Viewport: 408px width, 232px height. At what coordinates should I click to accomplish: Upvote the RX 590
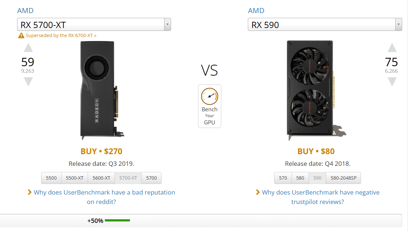(x=392, y=48)
